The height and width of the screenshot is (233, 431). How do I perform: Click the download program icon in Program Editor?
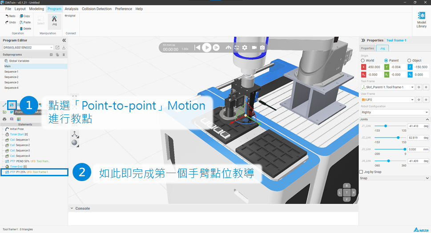(x=64, y=47)
